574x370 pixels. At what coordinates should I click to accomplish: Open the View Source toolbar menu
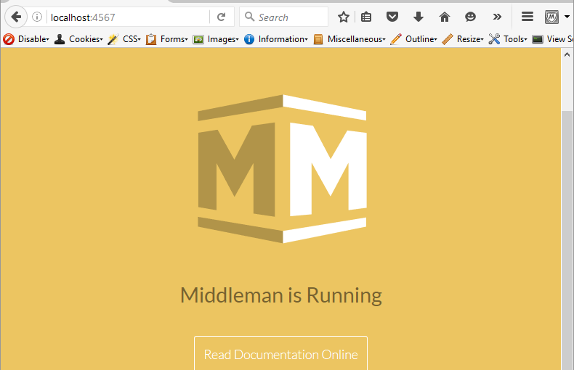(552, 39)
